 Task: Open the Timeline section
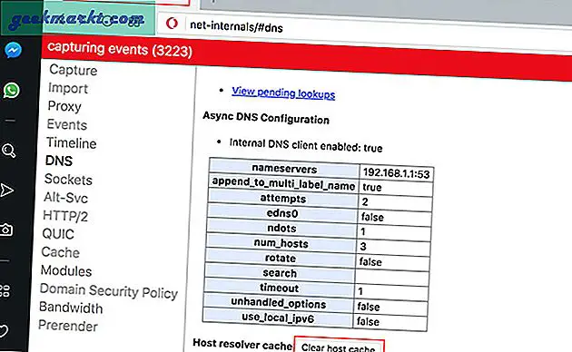(72, 142)
